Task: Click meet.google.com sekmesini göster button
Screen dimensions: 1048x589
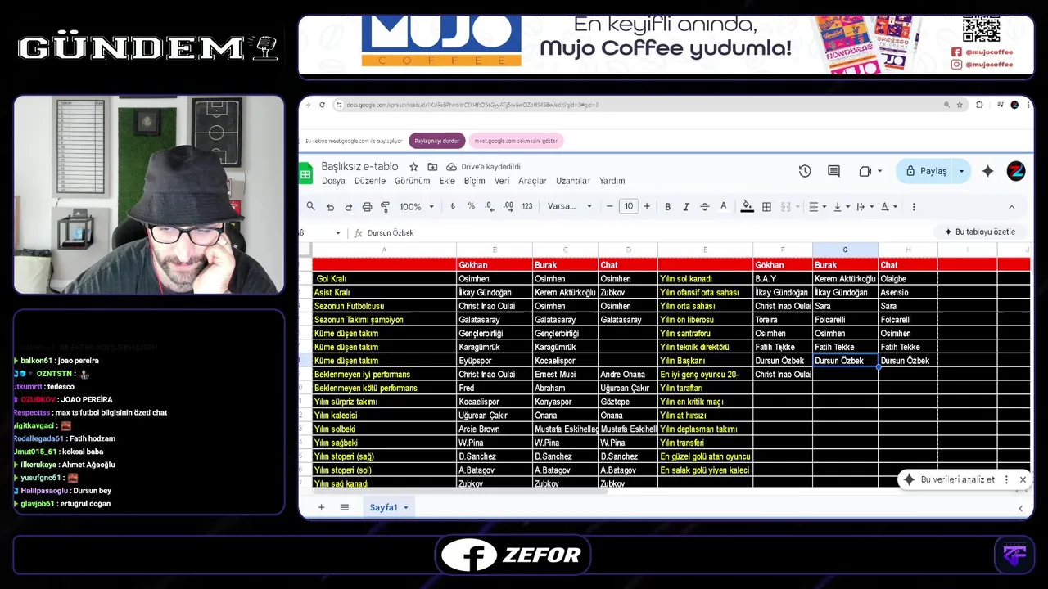Action: [516, 141]
